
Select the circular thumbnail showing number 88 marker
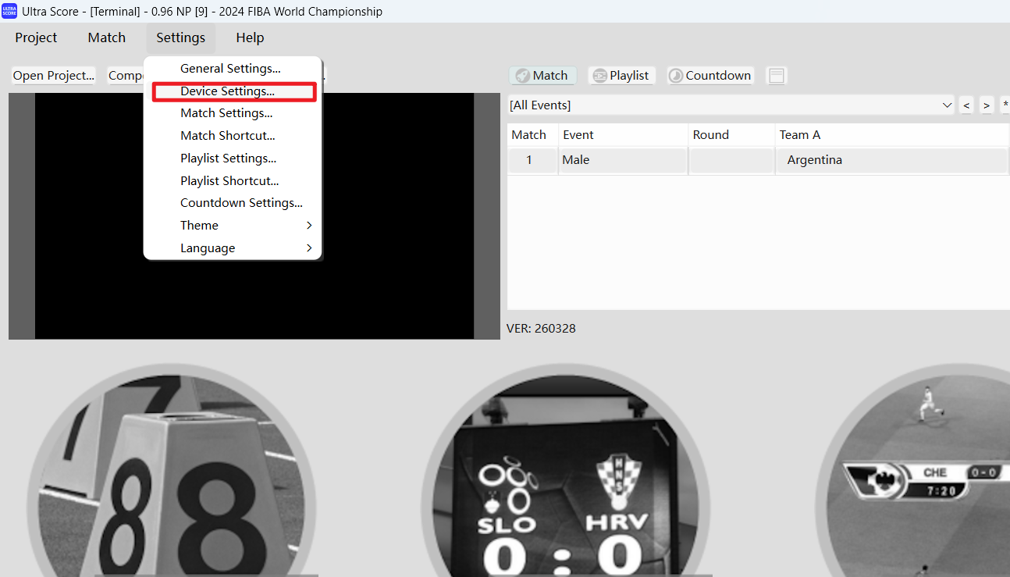[x=172, y=471]
